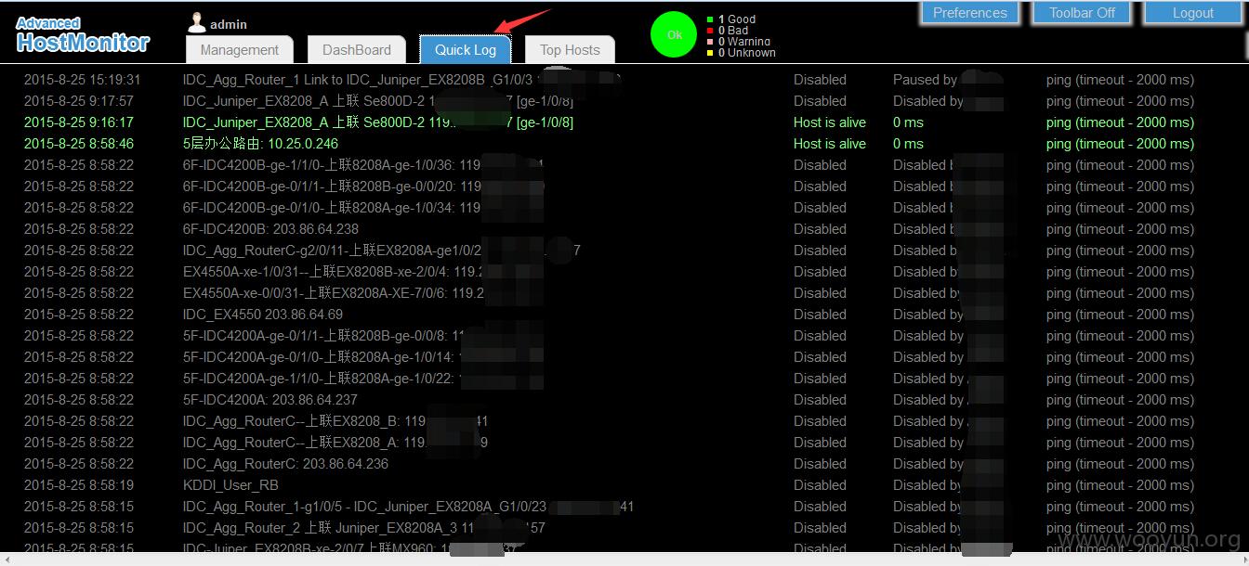The height and width of the screenshot is (566, 1249).
Task: Select green timestamp 2015-8-25 9:16:17
Action: coord(78,122)
